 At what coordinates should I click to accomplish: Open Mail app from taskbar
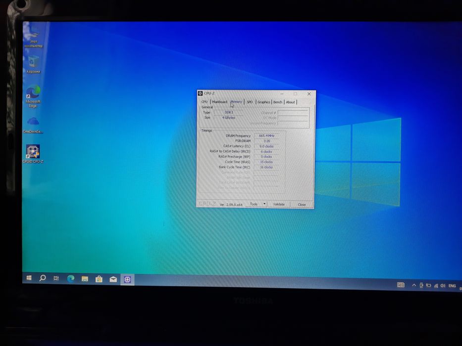[x=113, y=279]
